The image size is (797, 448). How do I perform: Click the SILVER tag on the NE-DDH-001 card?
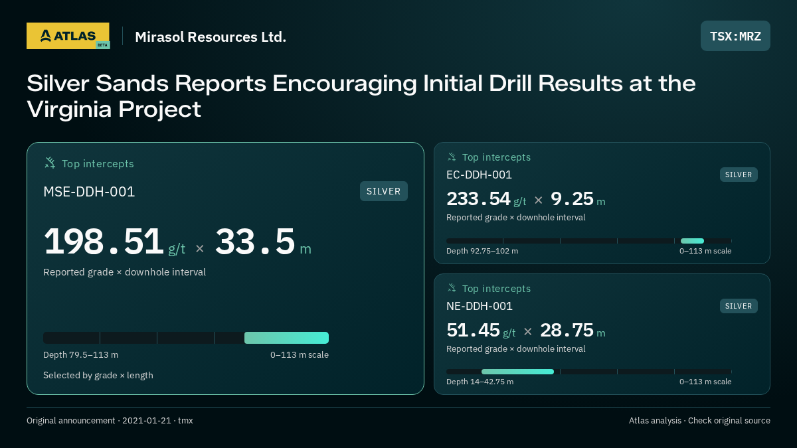point(739,306)
